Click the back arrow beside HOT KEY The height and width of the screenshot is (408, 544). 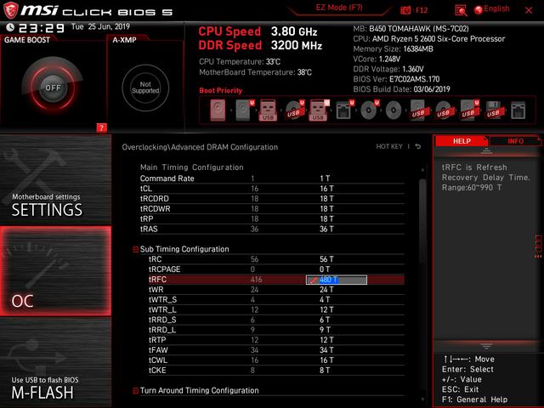pos(418,146)
